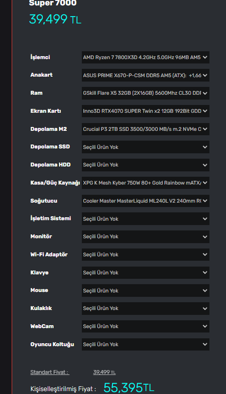Change the Ekran Kartı graphics card
226x394 pixels.
[x=145, y=111]
